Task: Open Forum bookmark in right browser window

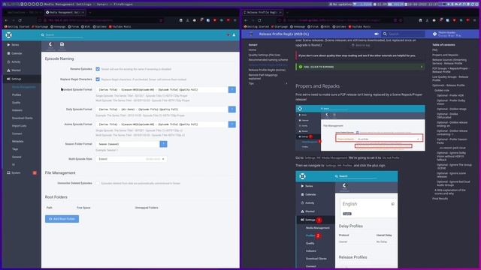Action: 313,27
